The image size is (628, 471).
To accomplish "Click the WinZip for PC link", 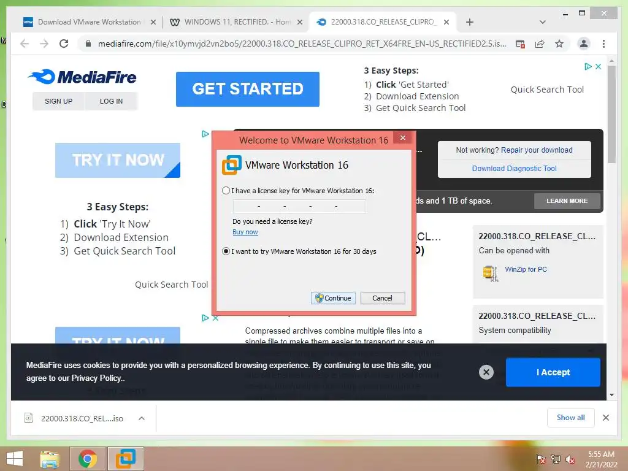I will 526,270.
